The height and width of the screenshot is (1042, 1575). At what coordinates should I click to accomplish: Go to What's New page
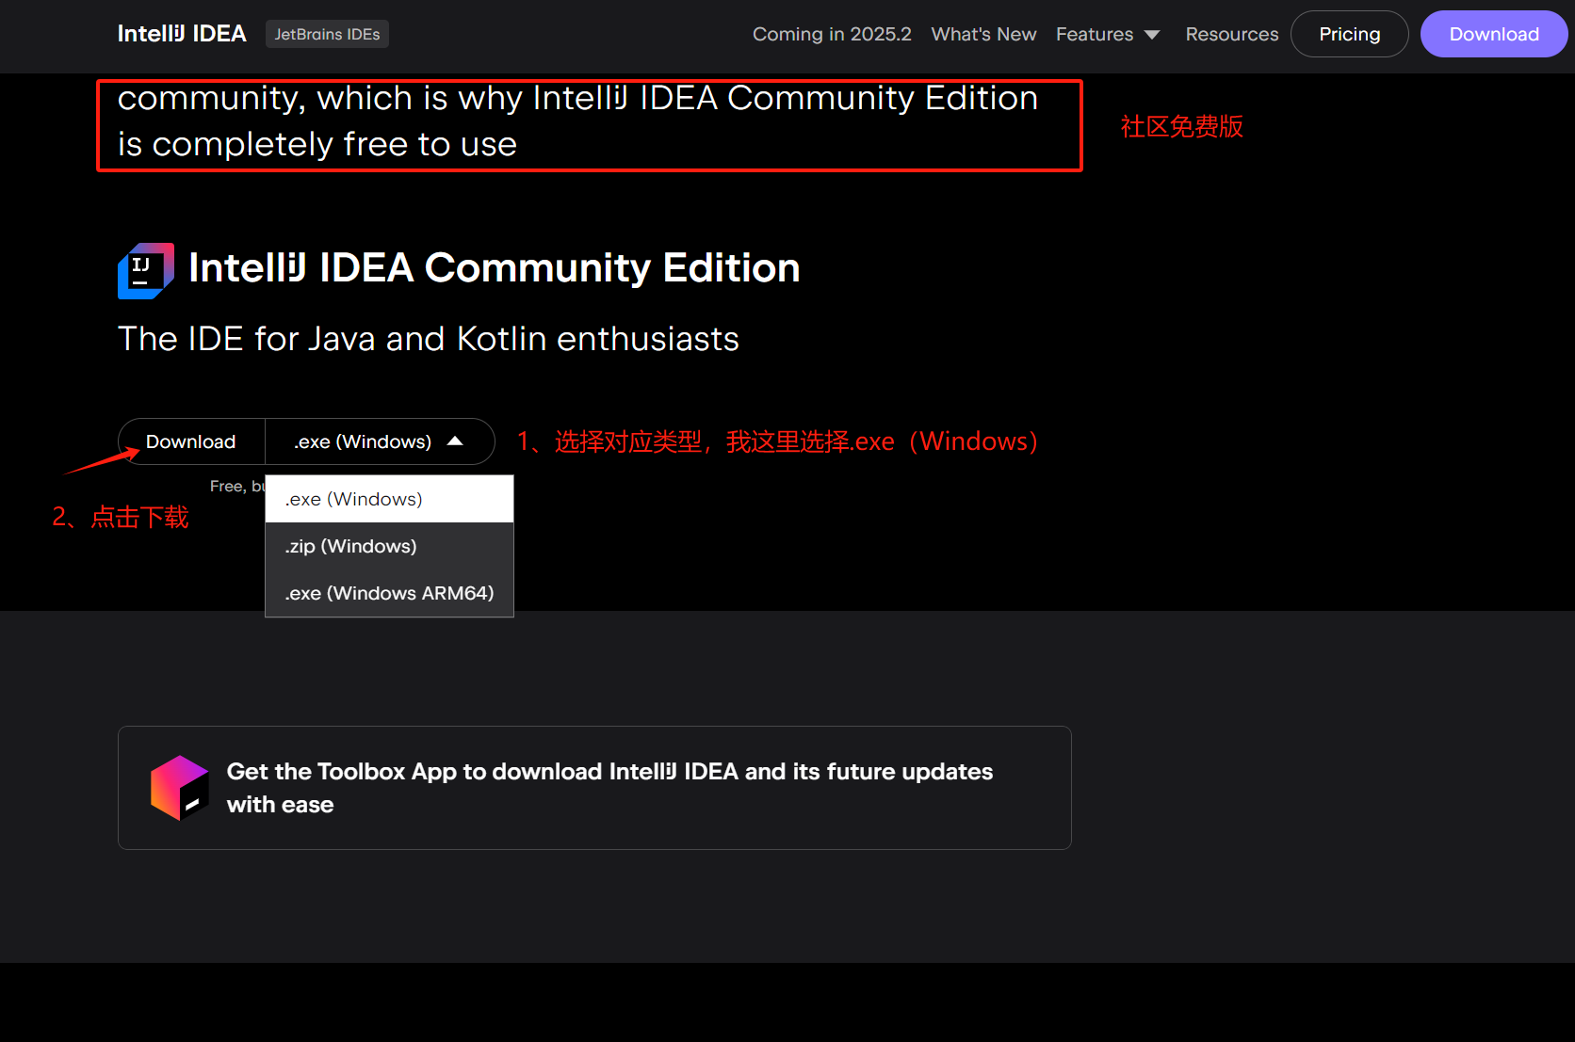pos(983,34)
